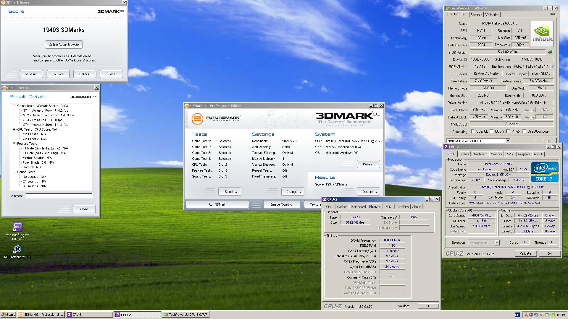Click the Details... button in the 3DMark Score window
The height and width of the screenshot is (319, 568).
coord(85,74)
